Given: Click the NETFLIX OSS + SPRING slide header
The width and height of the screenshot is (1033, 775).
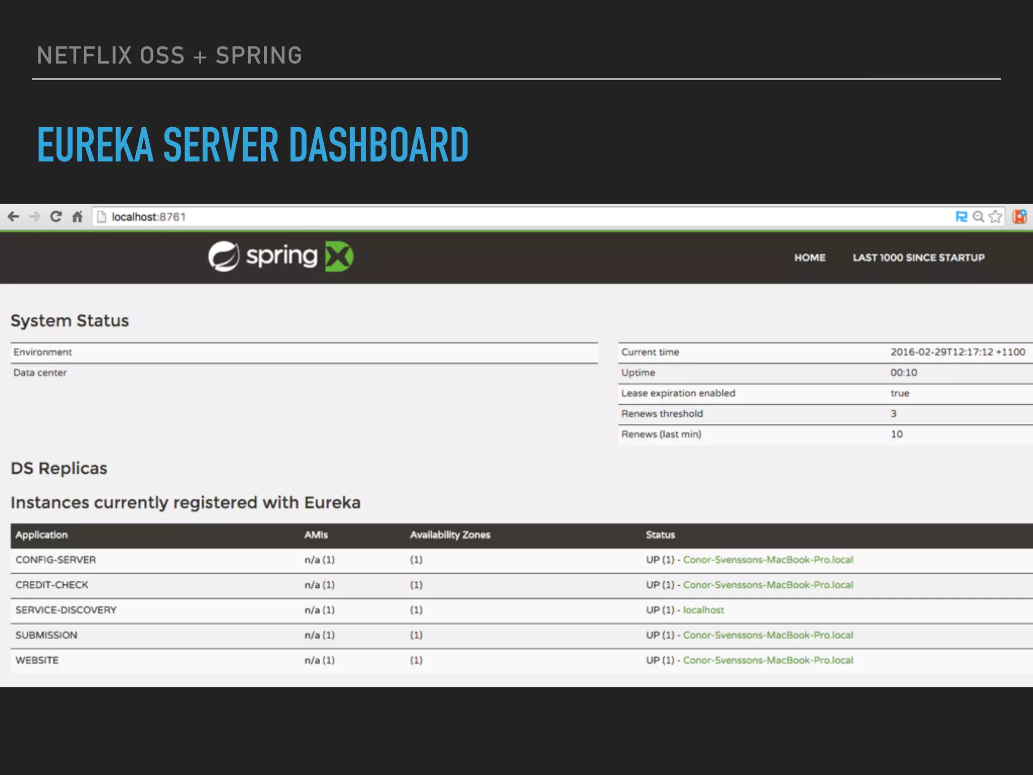Looking at the screenshot, I should tap(169, 56).
